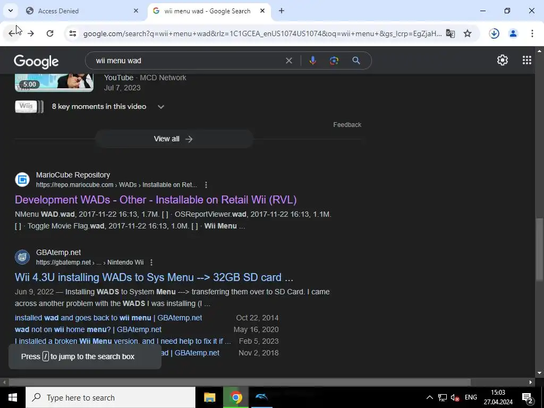Viewport: 544px width, 408px height.
Task: Switch ENG input language indicator
Action: click(x=471, y=397)
